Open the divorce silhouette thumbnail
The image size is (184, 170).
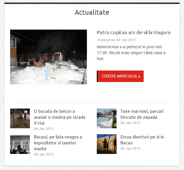(106, 144)
